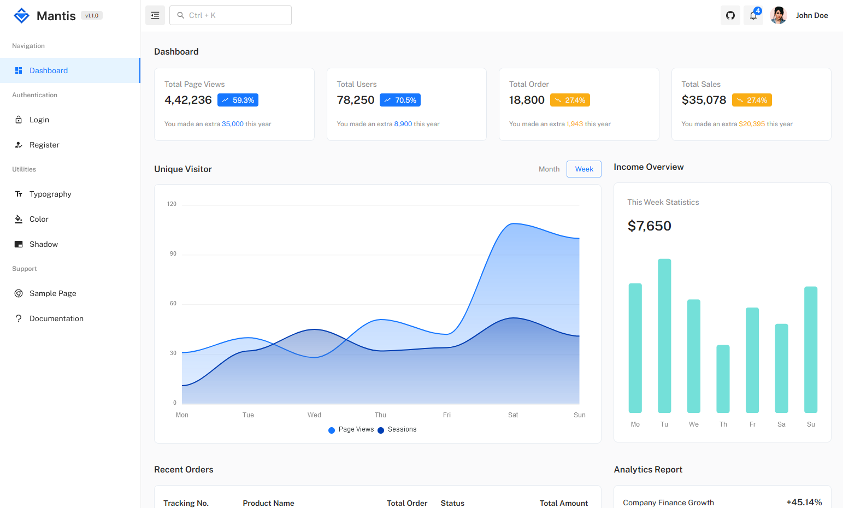The image size is (843, 508).
Task: Click the Shadow icon in sidebar
Action: (19, 244)
